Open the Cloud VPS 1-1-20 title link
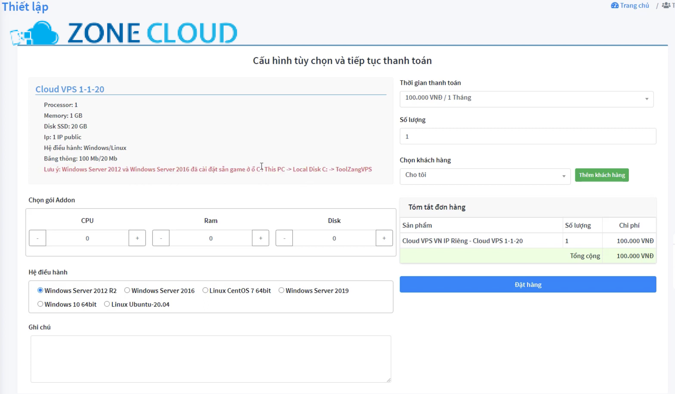 [70, 89]
